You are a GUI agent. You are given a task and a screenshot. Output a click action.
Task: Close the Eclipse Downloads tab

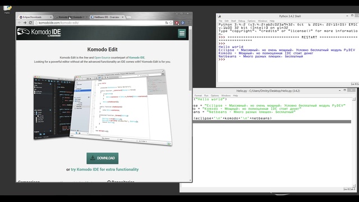click(51, 17)
